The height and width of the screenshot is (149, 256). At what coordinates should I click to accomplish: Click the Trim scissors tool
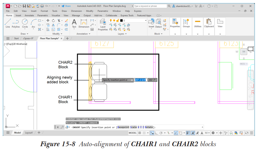59,21
